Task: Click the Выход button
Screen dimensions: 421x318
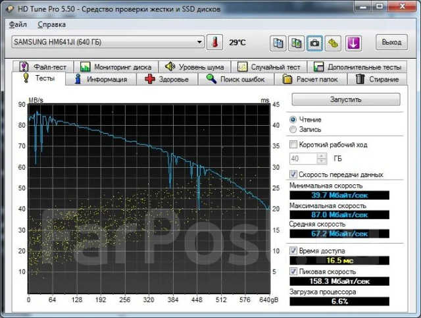Action: 391,42
